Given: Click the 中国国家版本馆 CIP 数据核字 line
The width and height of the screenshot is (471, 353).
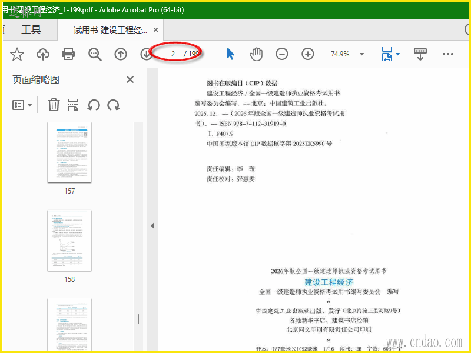Looking at the screenshot, I should [x=270, y=144].
